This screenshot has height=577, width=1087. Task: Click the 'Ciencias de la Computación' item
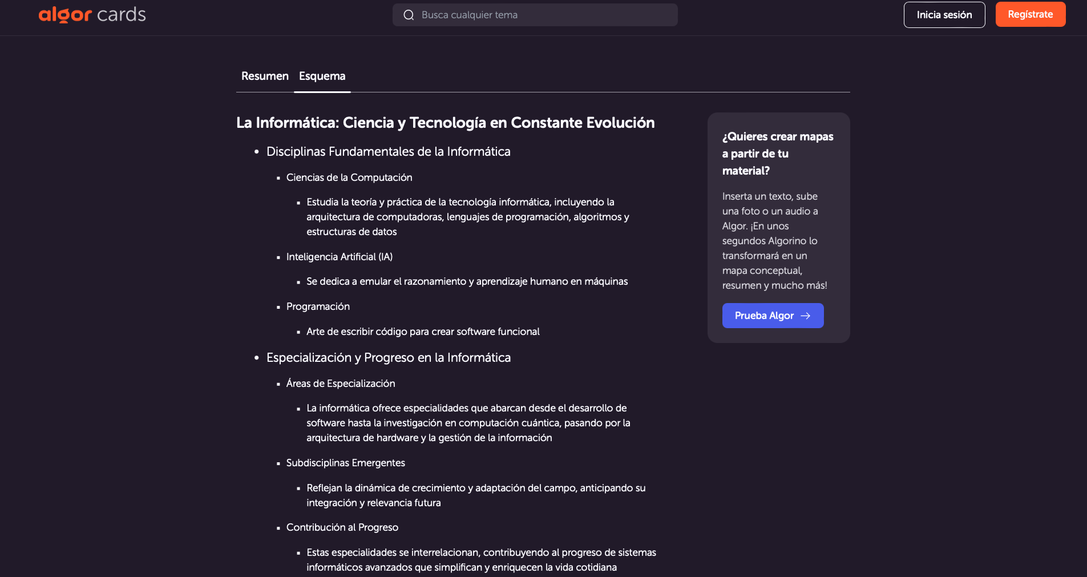tap(349, 177)
